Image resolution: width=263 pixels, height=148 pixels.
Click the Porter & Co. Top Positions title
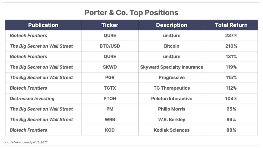coord(131,13)
